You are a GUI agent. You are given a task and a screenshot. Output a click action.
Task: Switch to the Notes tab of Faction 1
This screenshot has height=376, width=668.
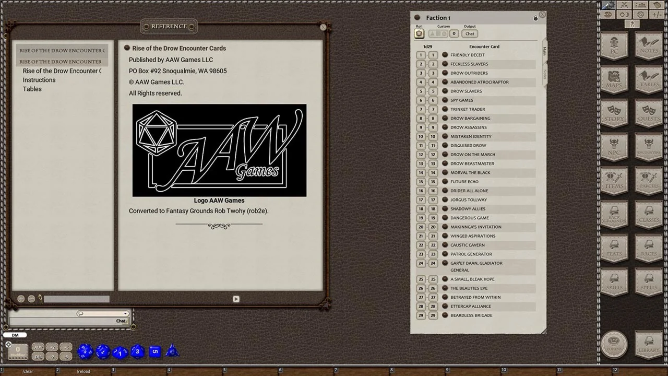[x=545, y=74]
